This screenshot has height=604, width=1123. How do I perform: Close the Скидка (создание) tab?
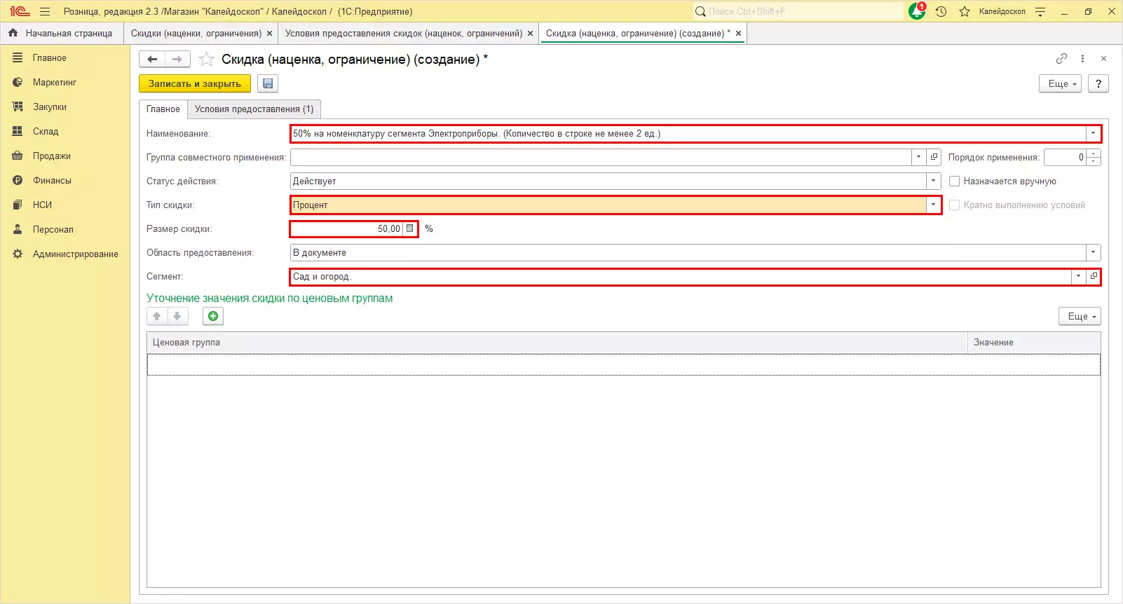pyautogui.click(x=738, y=33)
